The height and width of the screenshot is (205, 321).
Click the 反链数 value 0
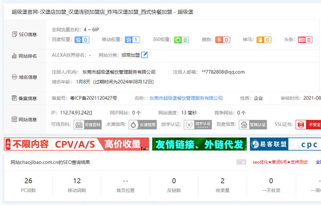pyautogui.click(x=174, y=181)
